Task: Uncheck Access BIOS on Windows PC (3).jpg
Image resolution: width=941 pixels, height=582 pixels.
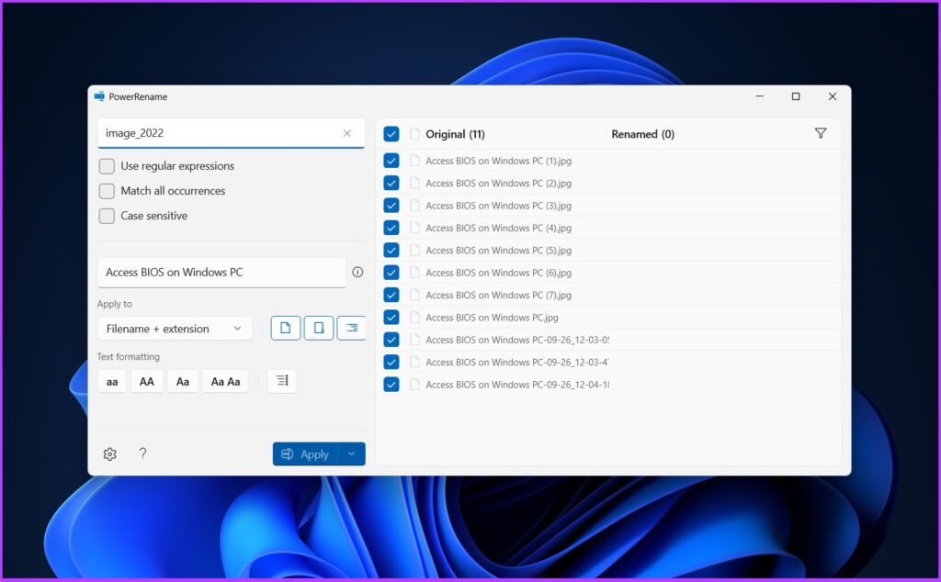Action: [391, 205]
